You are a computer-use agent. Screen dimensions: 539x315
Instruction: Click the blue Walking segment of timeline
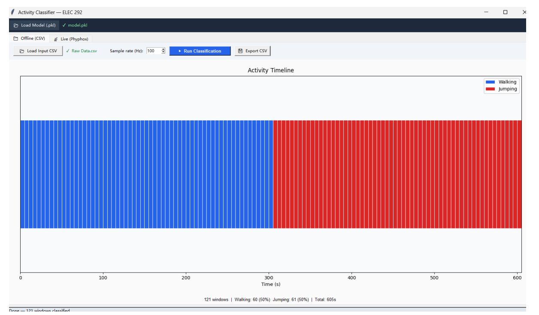(x=147, y=174)
